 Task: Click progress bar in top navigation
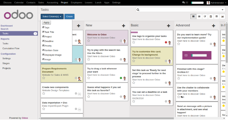(x=197, y=3)
